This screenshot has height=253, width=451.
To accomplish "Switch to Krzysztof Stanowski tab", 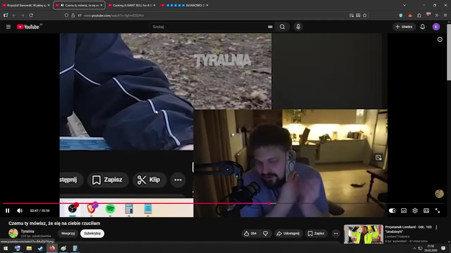I will tap(26, 5).
